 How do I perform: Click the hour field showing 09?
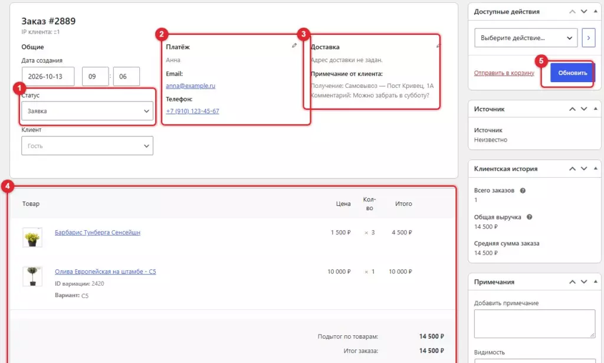pos(95,76)
